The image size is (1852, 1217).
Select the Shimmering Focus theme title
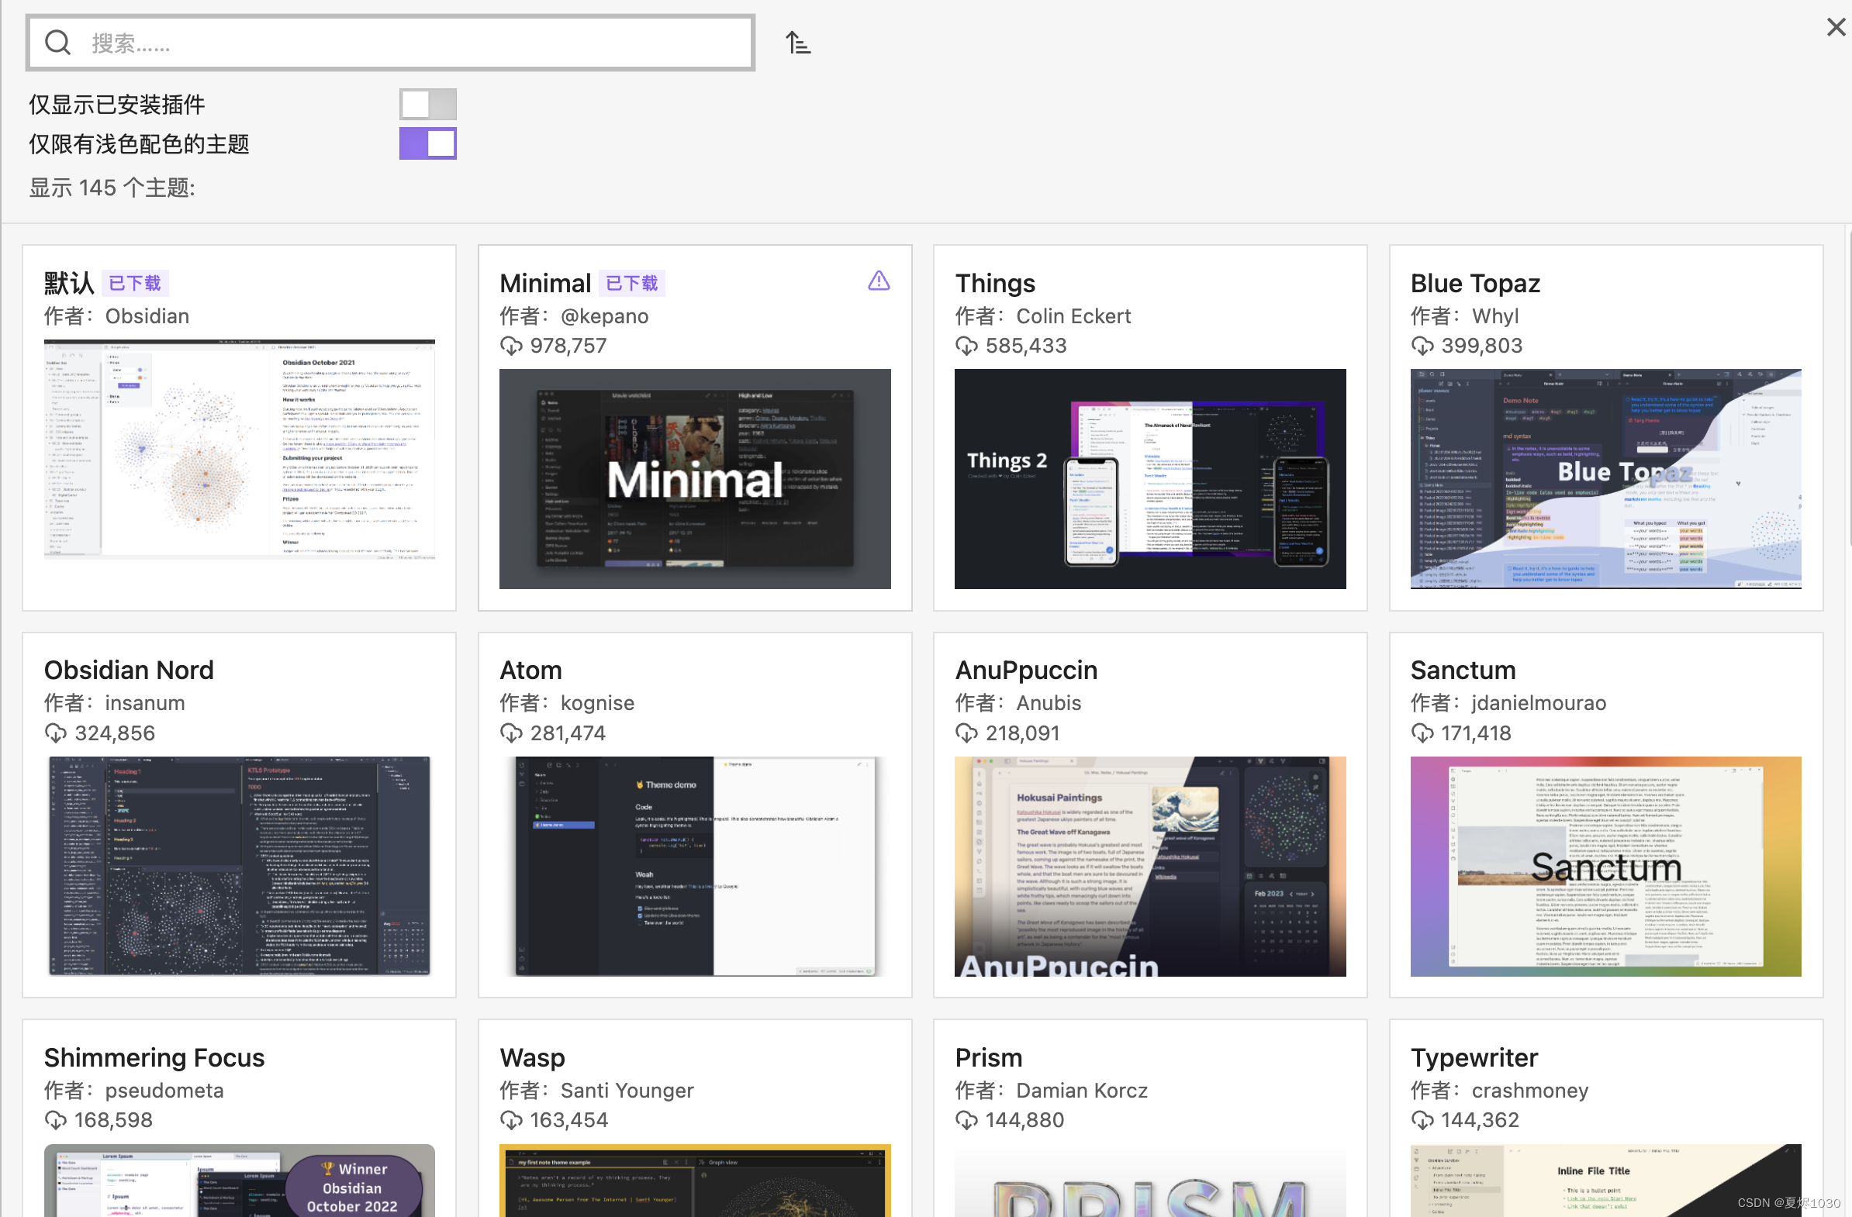pyautogui.click(x=154, y=1057)
